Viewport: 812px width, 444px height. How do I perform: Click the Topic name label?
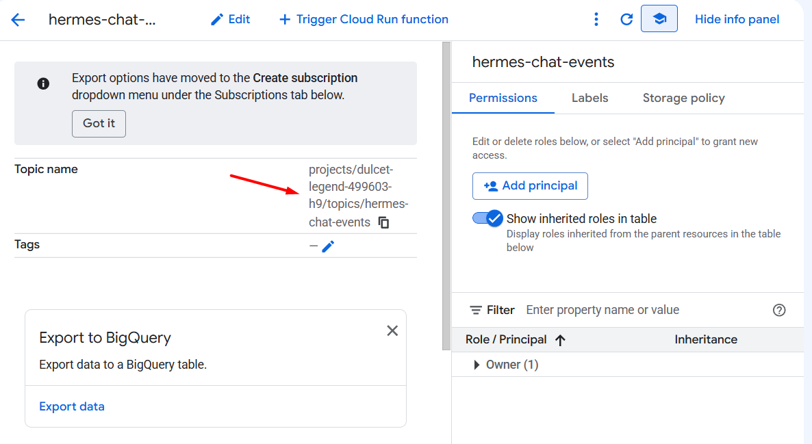point(46,169)
